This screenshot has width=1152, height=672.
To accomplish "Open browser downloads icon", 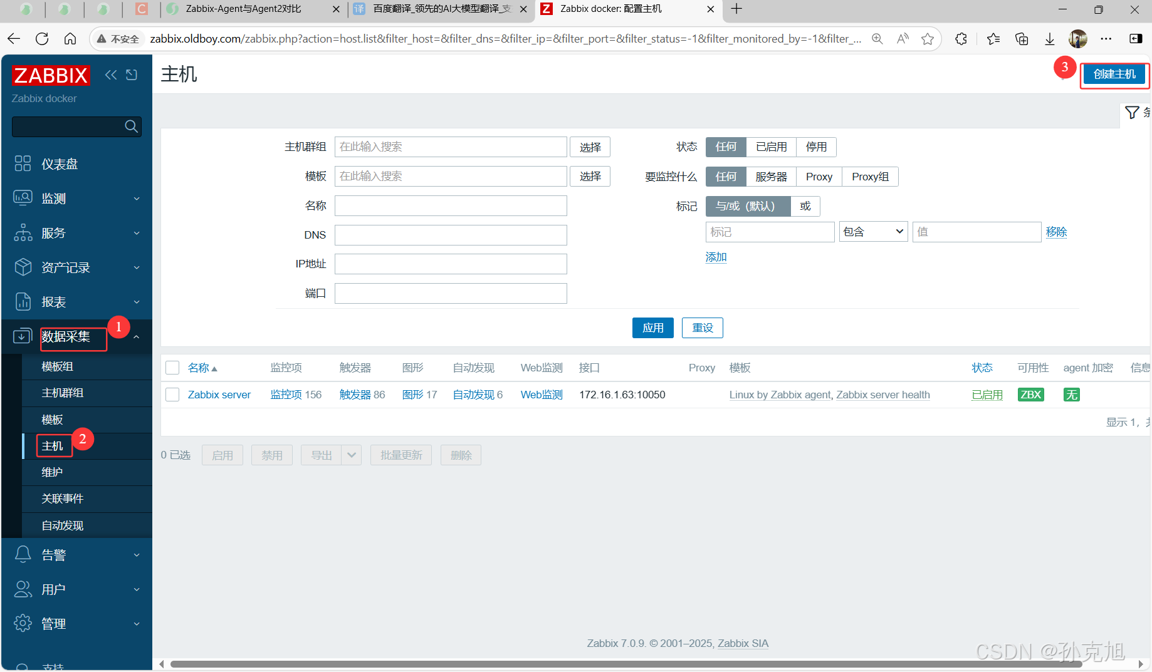I will [x=1050, y=39].
